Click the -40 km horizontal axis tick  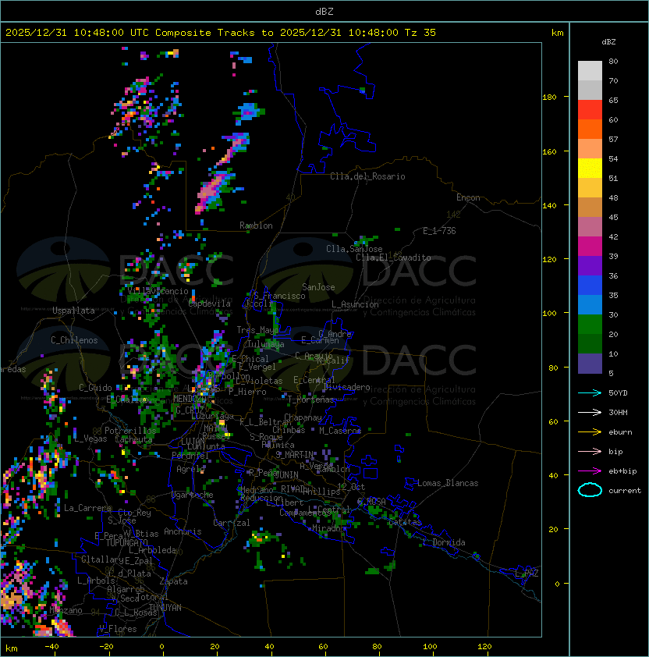pyautogui.click(x=51, y=647)
